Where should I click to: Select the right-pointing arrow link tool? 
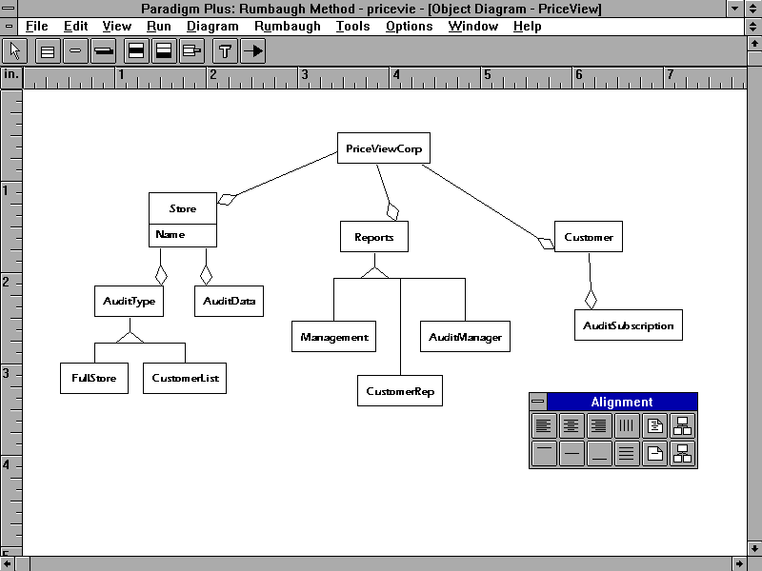point(253,50)
